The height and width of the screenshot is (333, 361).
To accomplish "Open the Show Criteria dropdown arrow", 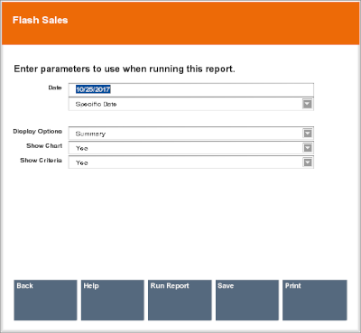I will point(308,162).
